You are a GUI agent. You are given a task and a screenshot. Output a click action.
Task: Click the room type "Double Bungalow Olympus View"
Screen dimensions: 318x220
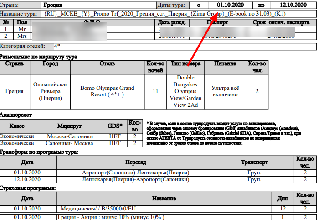pos(185,91)
